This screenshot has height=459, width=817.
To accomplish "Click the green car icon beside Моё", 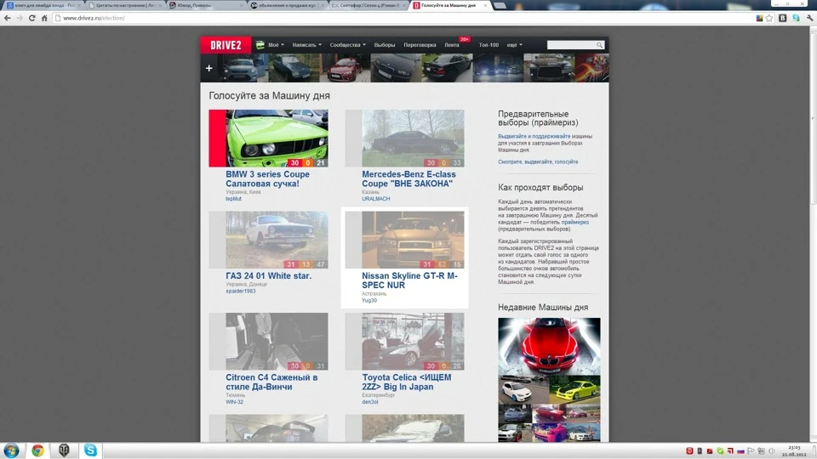I will click(260, 45).
